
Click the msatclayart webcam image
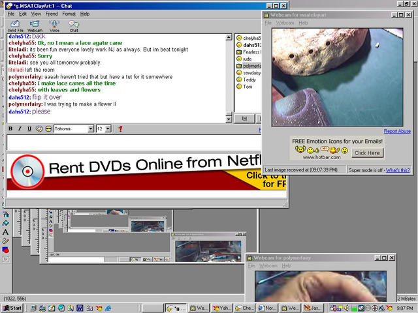(x=337, y=77)
